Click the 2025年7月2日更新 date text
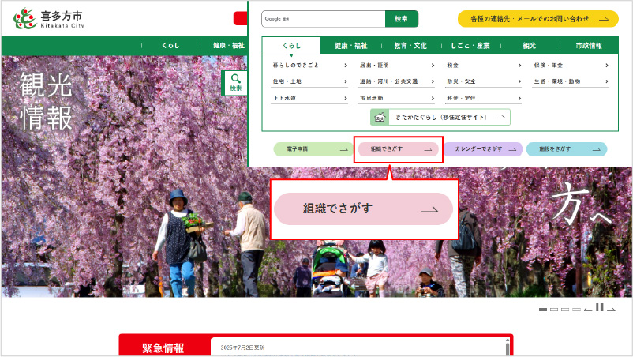633x357 pixels. (x=242, y=348)
